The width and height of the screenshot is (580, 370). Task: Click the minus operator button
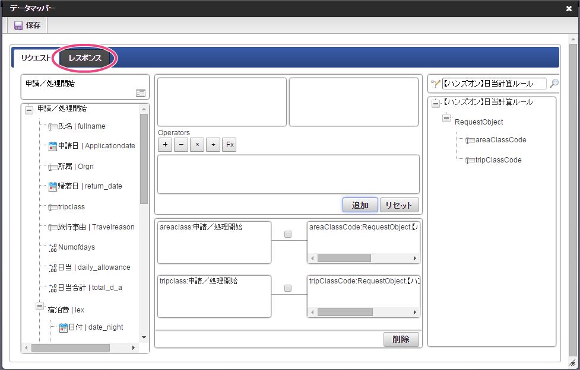click(181, 145)
